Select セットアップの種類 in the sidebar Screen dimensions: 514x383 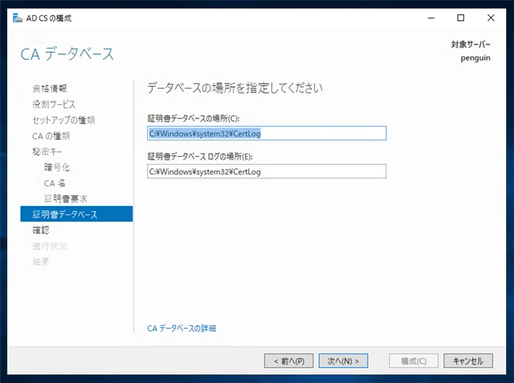coord(64,120)
